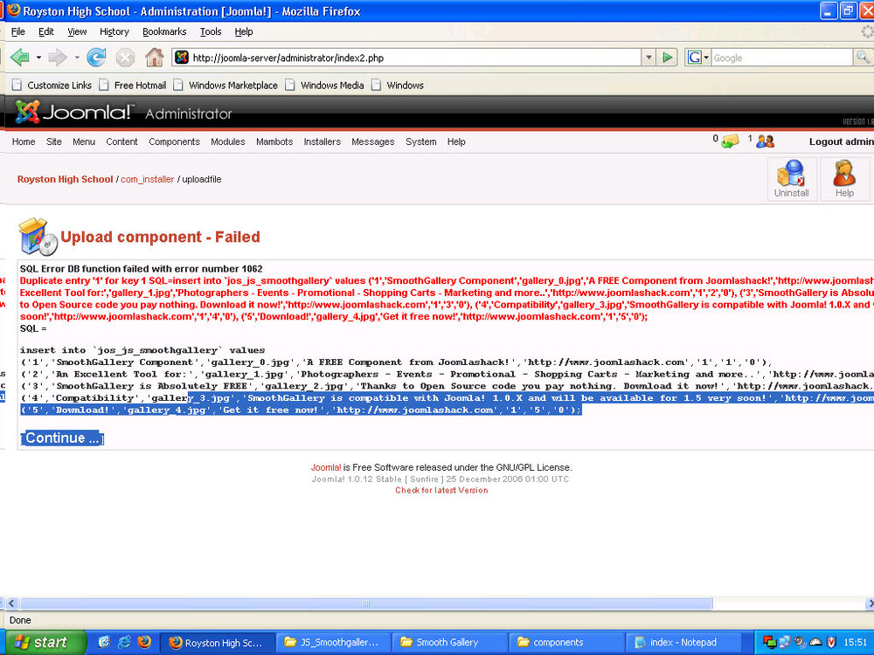The height and width of the screenshot is (655, 874).
Task: Open the Joomla System menu
Action: pyautogui.click(x=421, y=141)
